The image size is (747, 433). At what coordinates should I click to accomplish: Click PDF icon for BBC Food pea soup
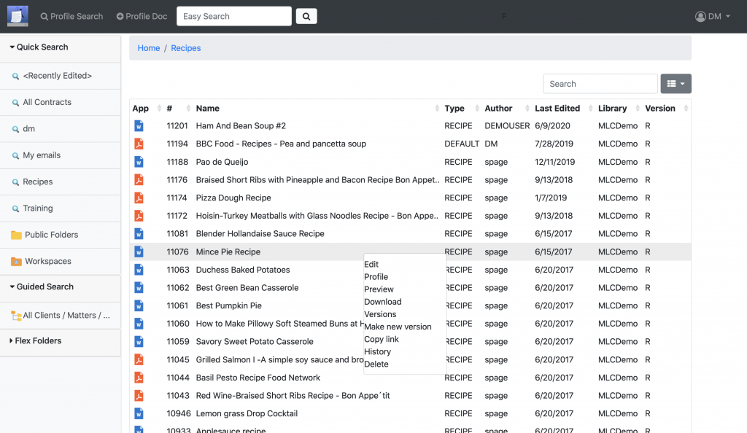(139, 144)
